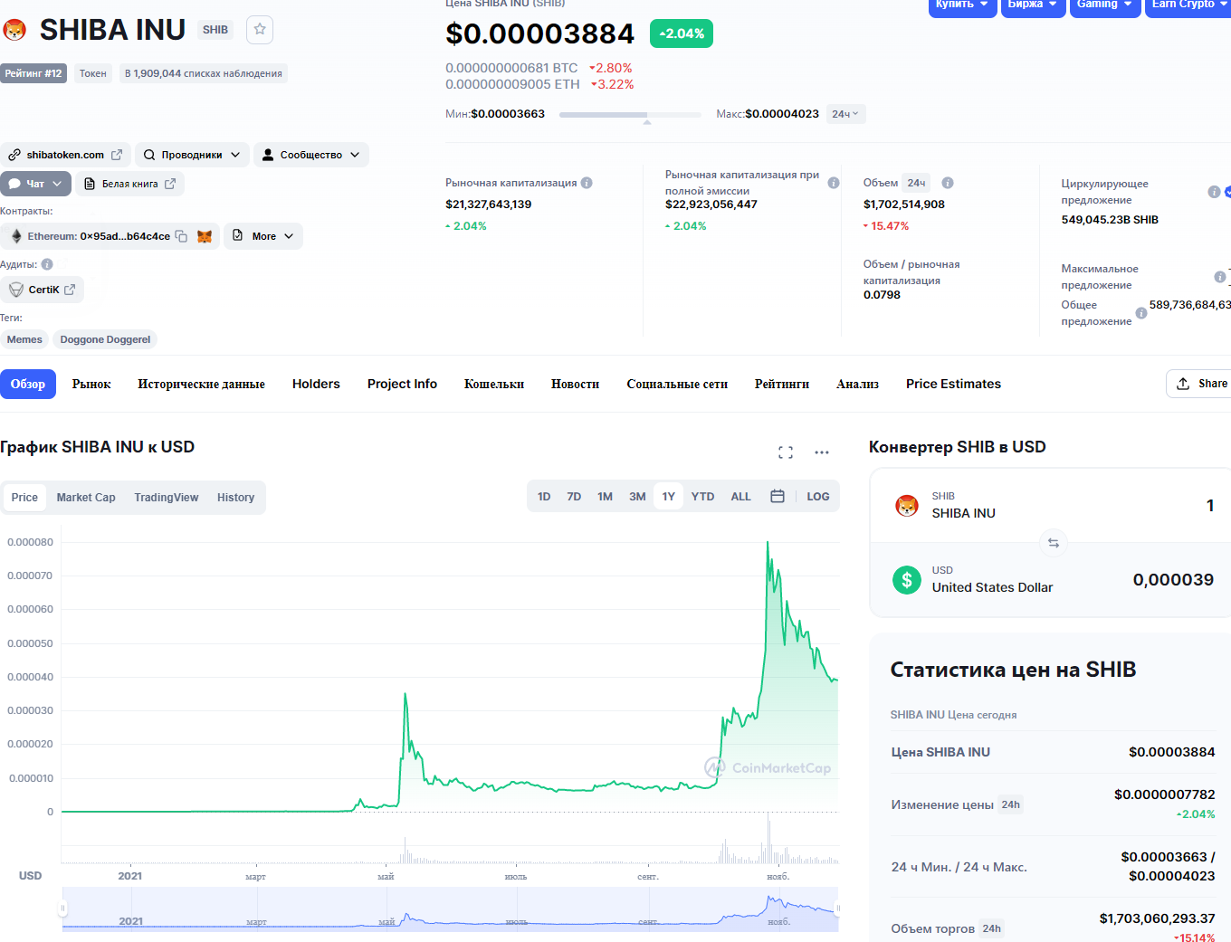Open the Обзор tab
The height and width of the screenshot is (942, 1231).
coord(28,384)
